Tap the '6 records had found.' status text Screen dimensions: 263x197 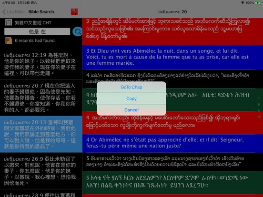[x=35, y=40]
